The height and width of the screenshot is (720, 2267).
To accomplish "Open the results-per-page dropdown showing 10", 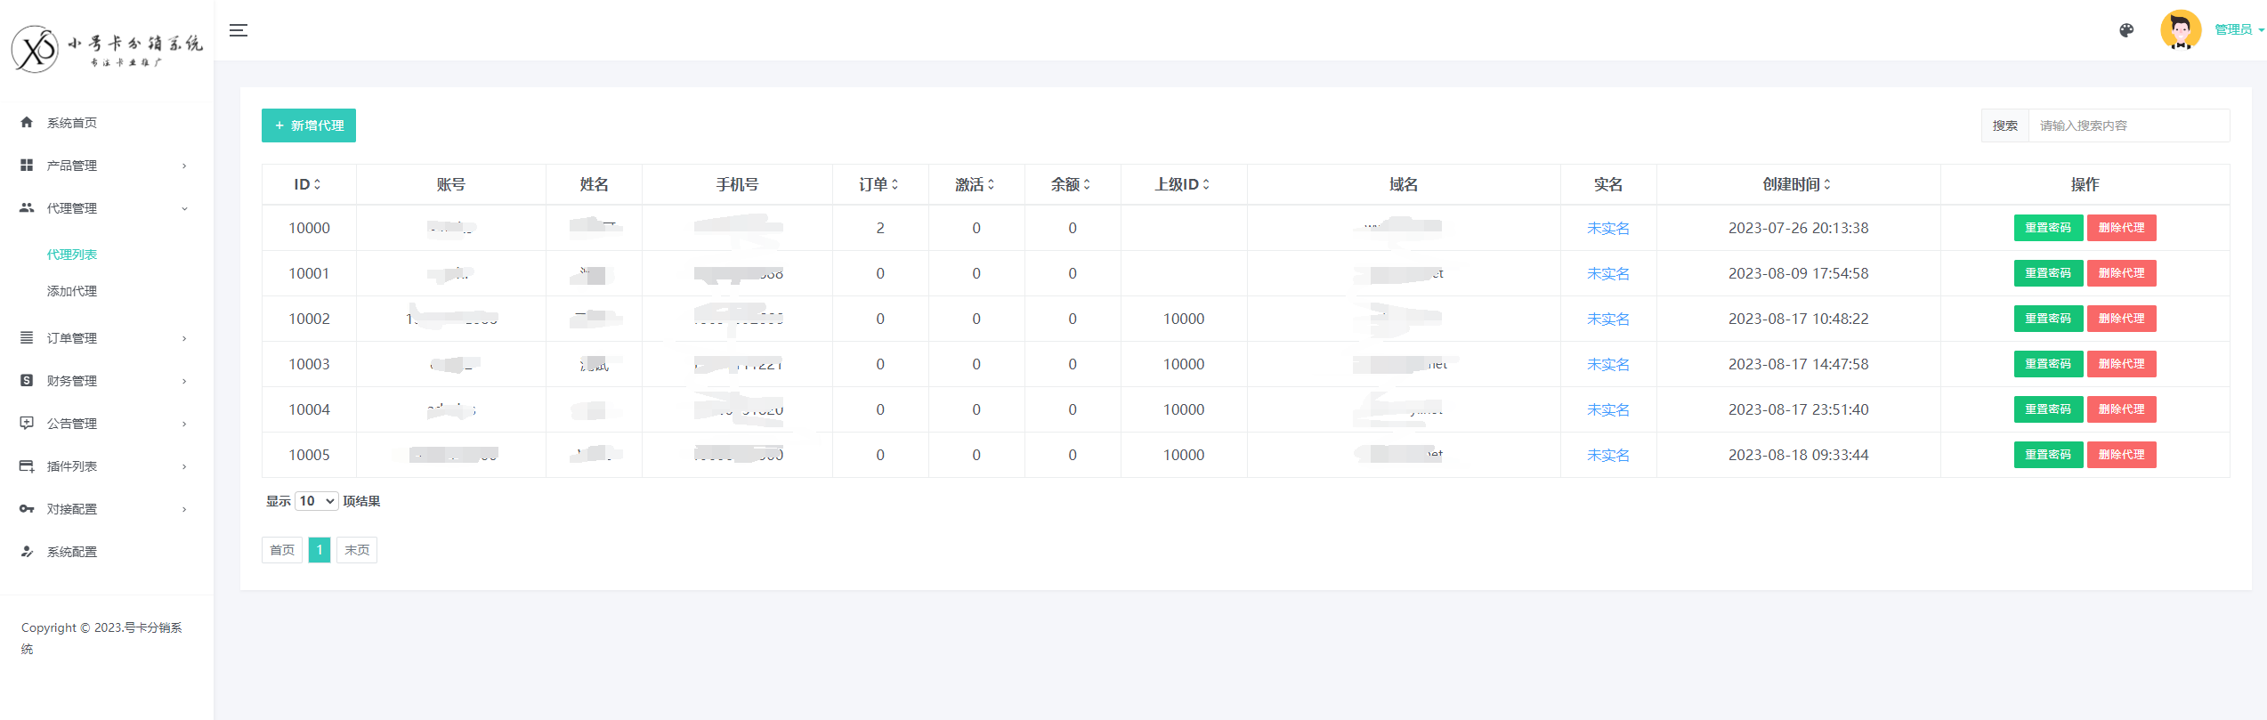I will pos(317,501).
